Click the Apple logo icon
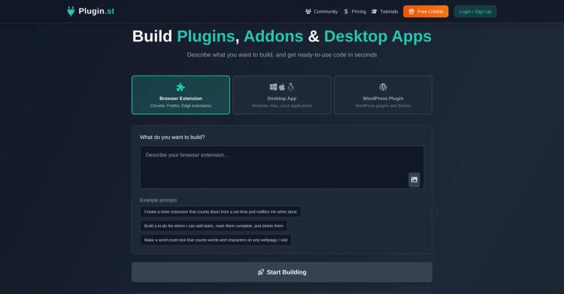The image size is (564, 294). (282, 86)
